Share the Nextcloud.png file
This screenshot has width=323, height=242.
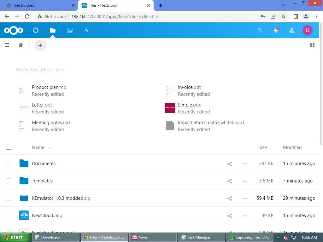[230, 216]
